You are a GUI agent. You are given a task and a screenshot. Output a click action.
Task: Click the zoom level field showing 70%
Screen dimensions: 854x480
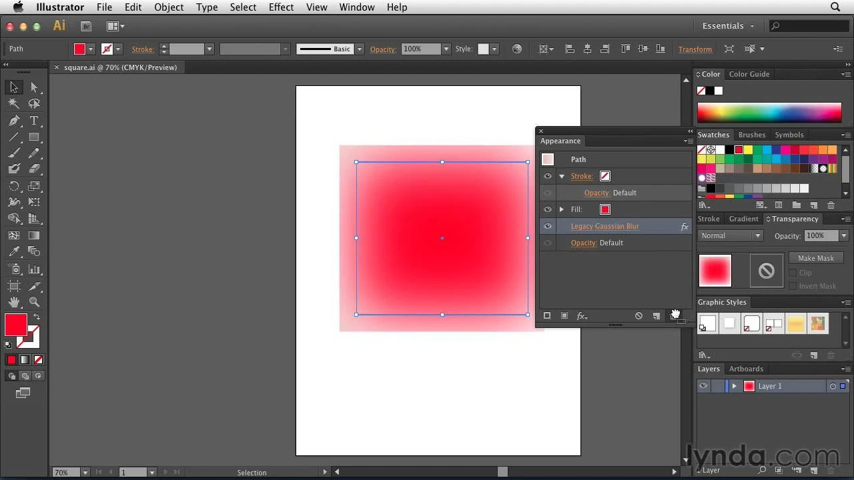(65, 472)
